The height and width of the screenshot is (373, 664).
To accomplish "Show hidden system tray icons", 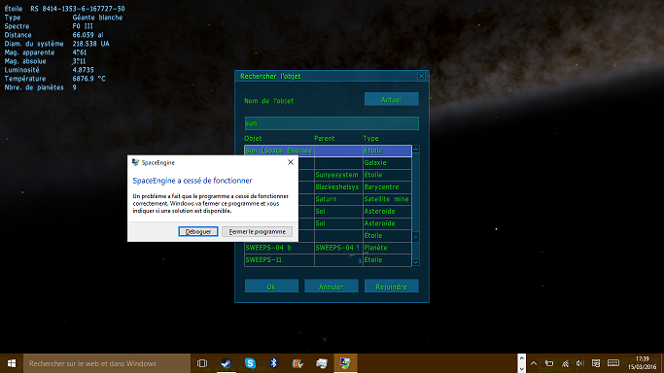I will tap(534, 363).
